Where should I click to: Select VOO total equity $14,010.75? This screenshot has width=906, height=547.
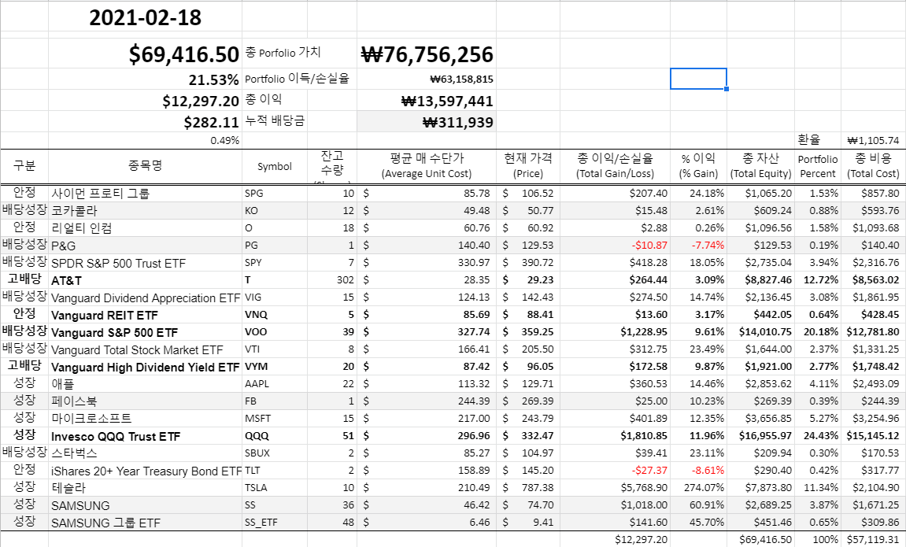(x=760, y=331)
